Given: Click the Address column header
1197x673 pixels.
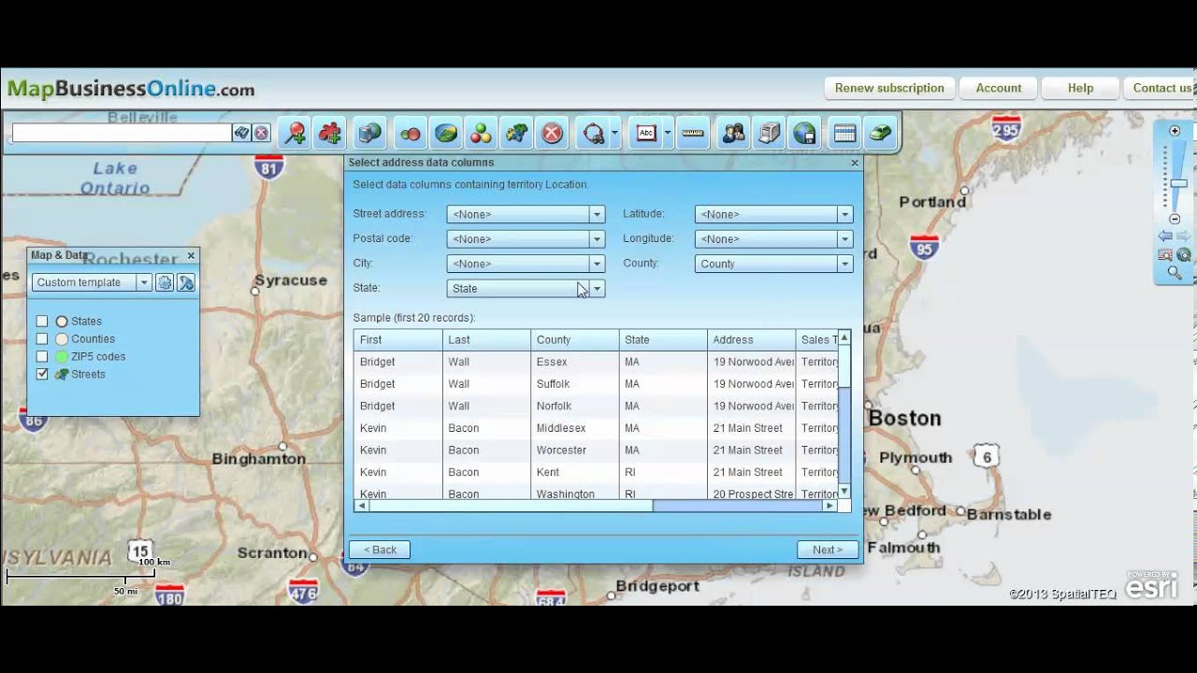Looking at the screenshot, I should [x=751, y=339].
